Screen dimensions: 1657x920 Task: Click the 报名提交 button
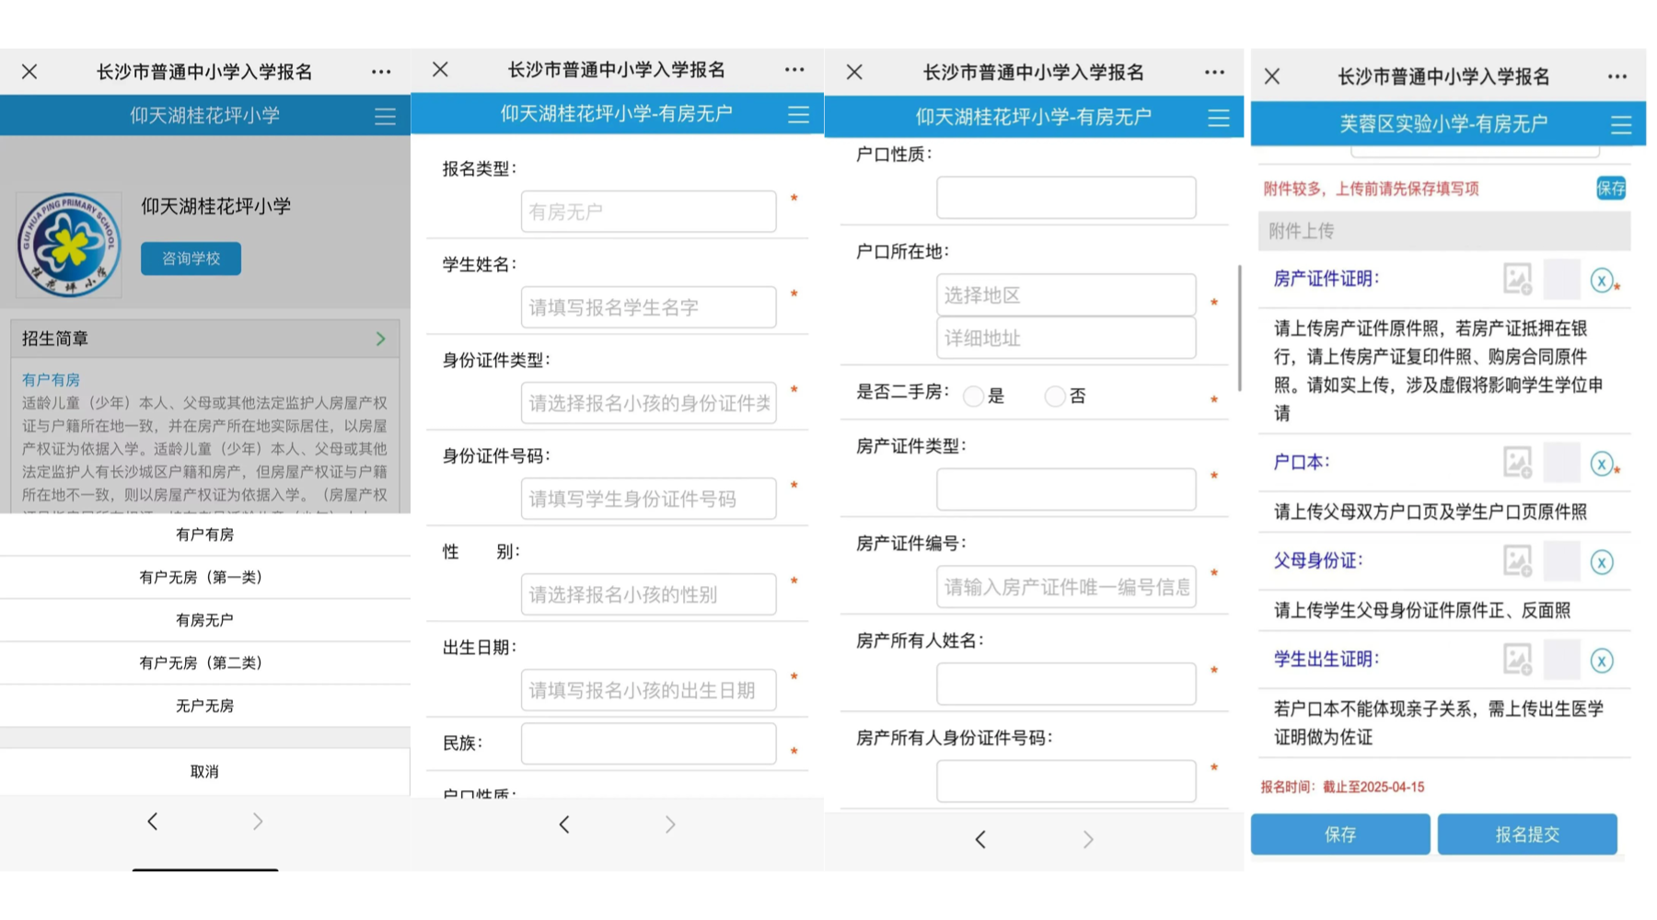[x=1526, y=834]
